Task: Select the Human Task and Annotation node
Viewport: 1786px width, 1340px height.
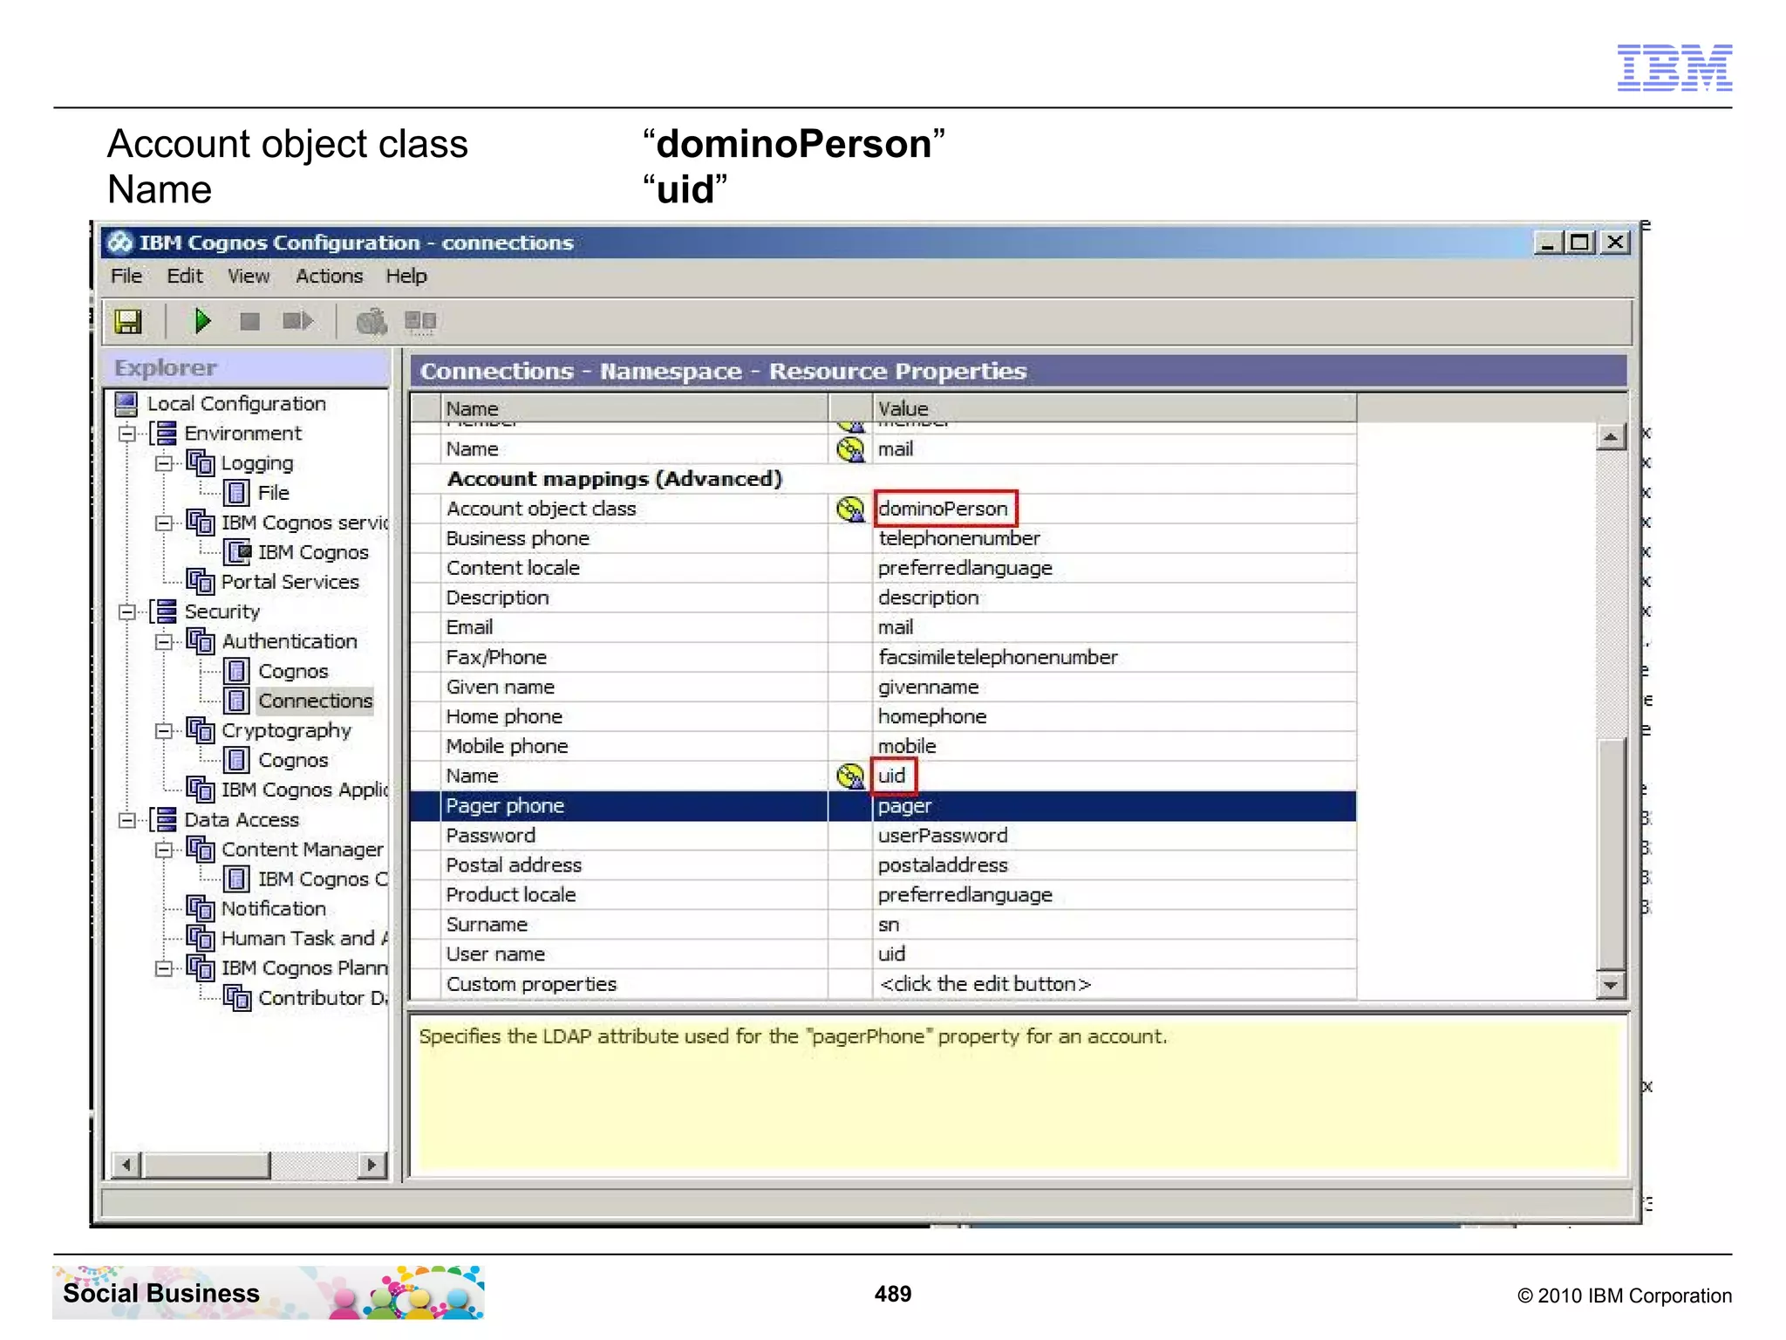Action: pyautogui.click(x=304, y=938)
